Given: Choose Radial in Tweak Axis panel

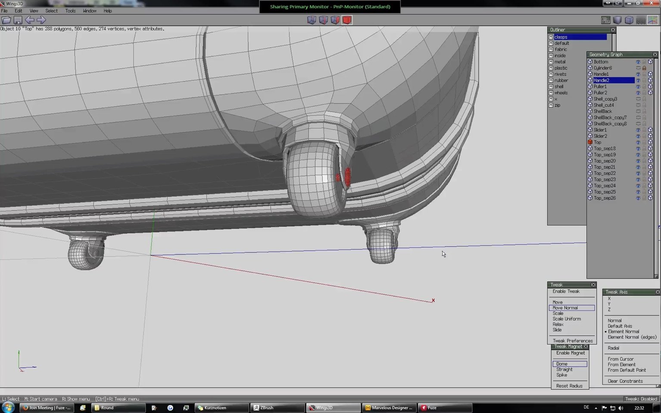Looking at the screenshot, I should tap(613, 348).
